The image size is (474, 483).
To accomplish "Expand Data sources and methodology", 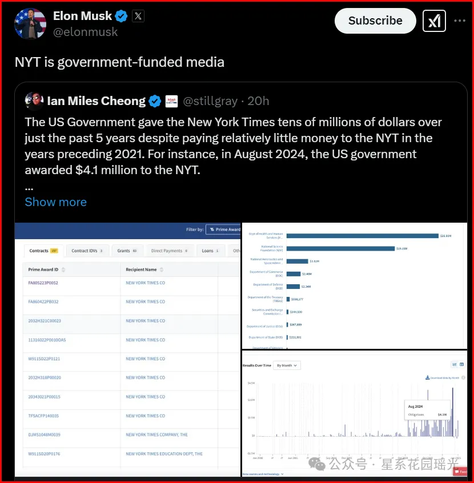I will click(263, 474).
